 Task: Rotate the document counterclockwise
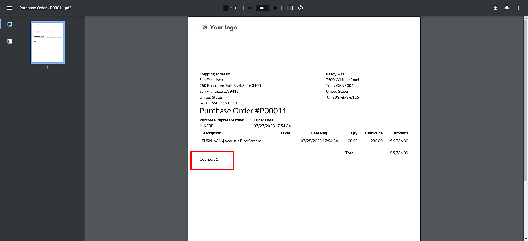tap(300, 8)
